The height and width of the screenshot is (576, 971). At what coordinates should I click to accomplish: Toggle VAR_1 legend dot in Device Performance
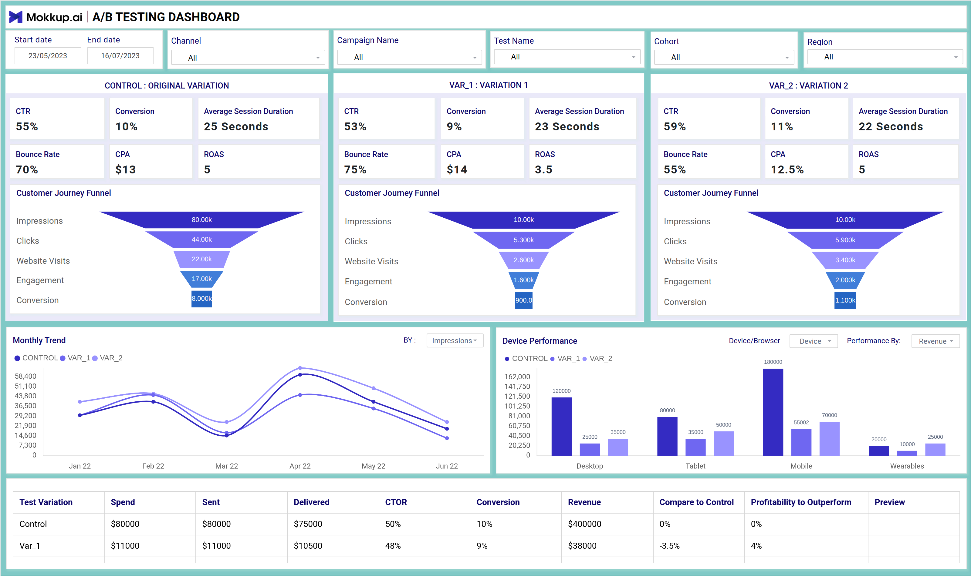pyautogui.click(x=552, y=359)
